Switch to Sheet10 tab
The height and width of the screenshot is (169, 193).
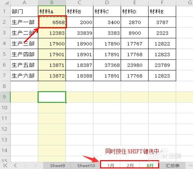[86, 166]
